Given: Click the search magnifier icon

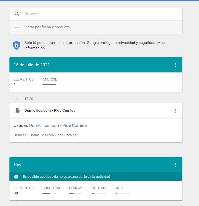Looking at the screenshot, I should point(17,14).
